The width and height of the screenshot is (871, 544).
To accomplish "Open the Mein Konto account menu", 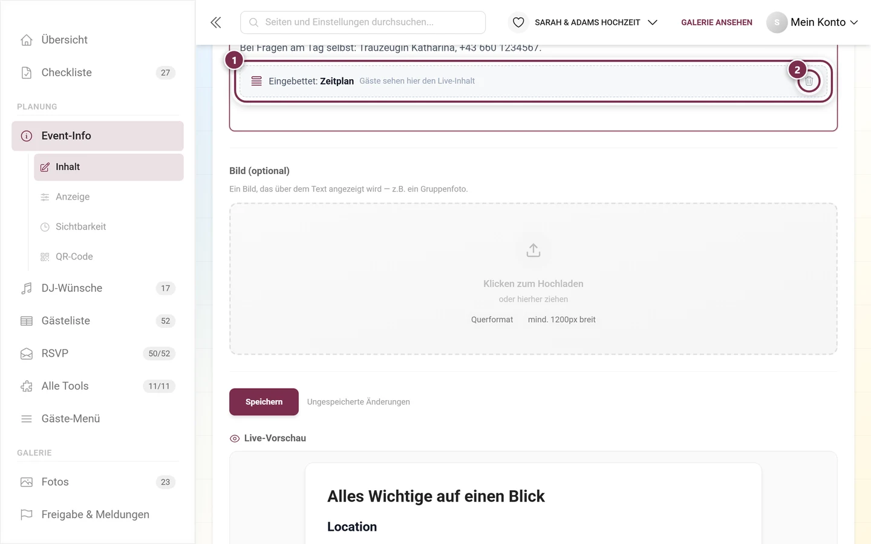I will click(812, 22).
